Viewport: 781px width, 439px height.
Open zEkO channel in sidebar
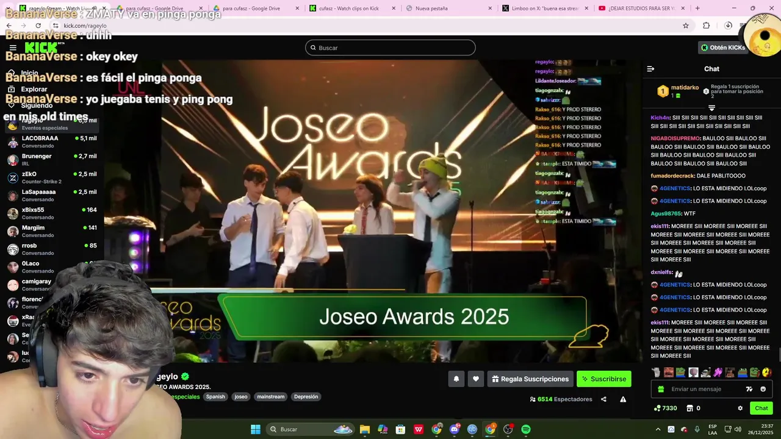(x=52, y=177)
